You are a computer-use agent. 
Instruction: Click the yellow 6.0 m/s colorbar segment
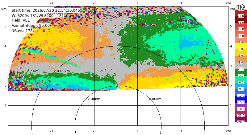tap(241, 46)
